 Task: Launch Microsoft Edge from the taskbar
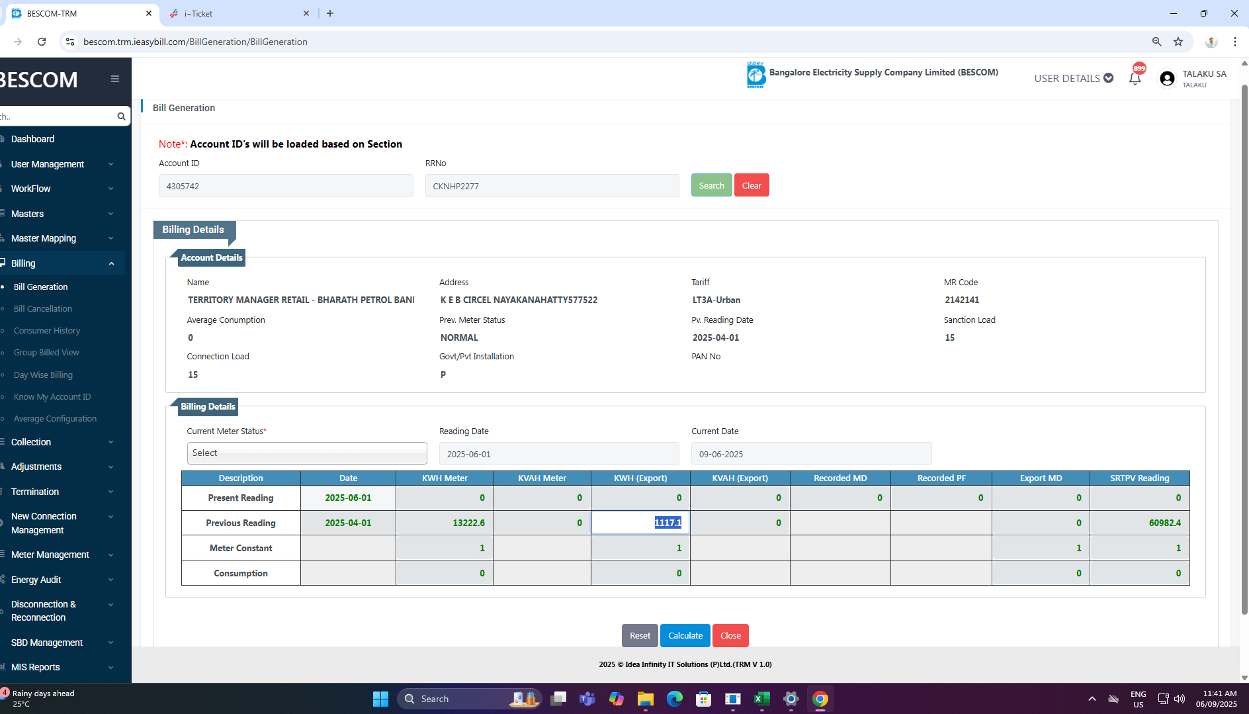[675, 699]
